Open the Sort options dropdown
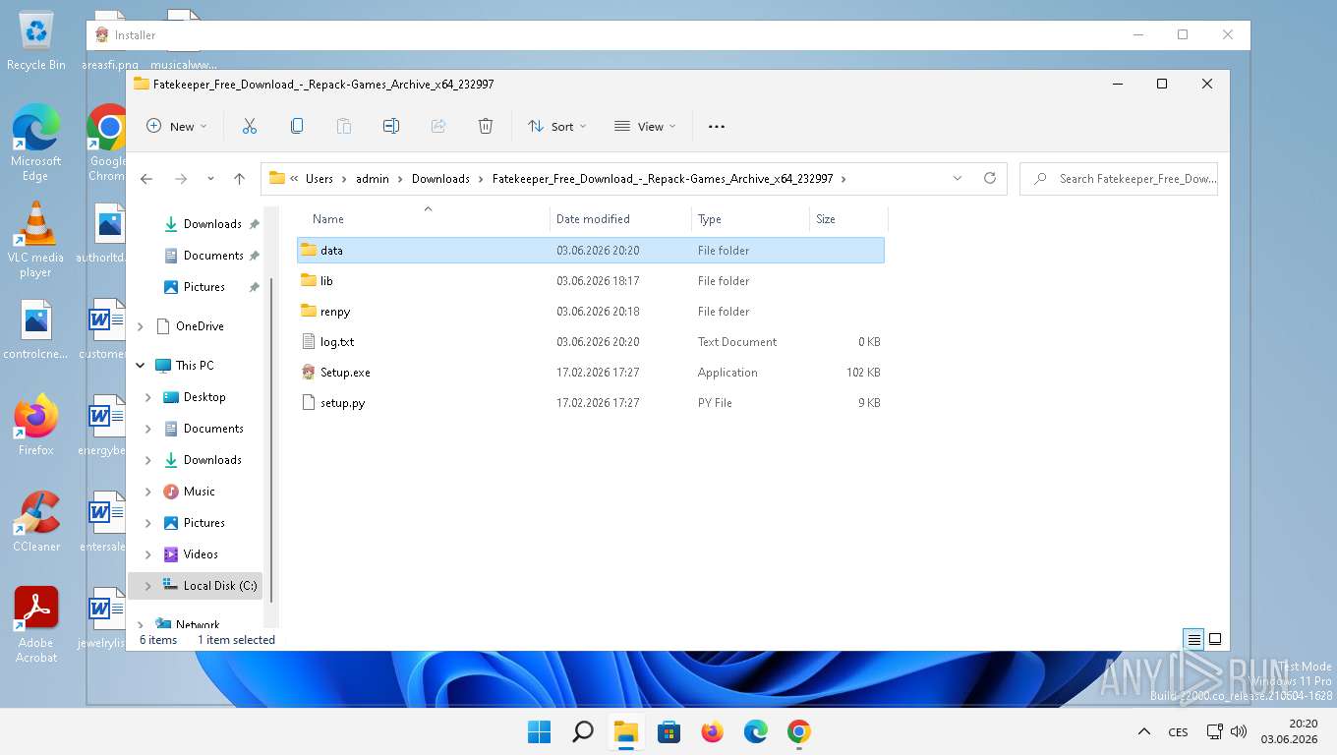The height and width of the screenshot is (755, 1337). pos(556,126)
